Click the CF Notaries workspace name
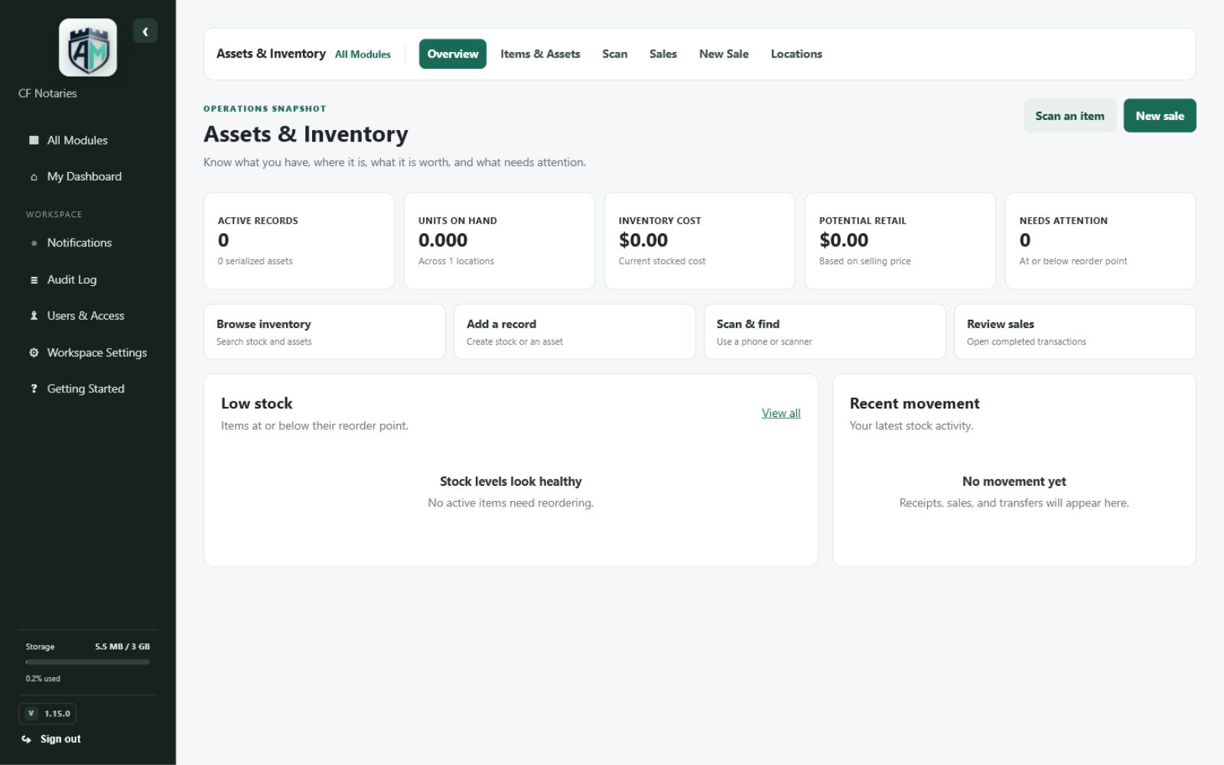Viewport: 1224px width, 765px height. point(47,93)
